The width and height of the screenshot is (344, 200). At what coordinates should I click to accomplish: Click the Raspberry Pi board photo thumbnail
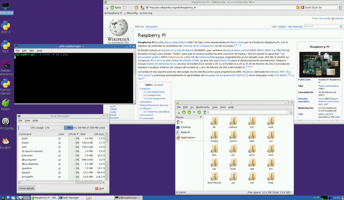point(319,64)
